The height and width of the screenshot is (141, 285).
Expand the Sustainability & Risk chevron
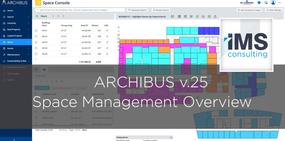28,61
